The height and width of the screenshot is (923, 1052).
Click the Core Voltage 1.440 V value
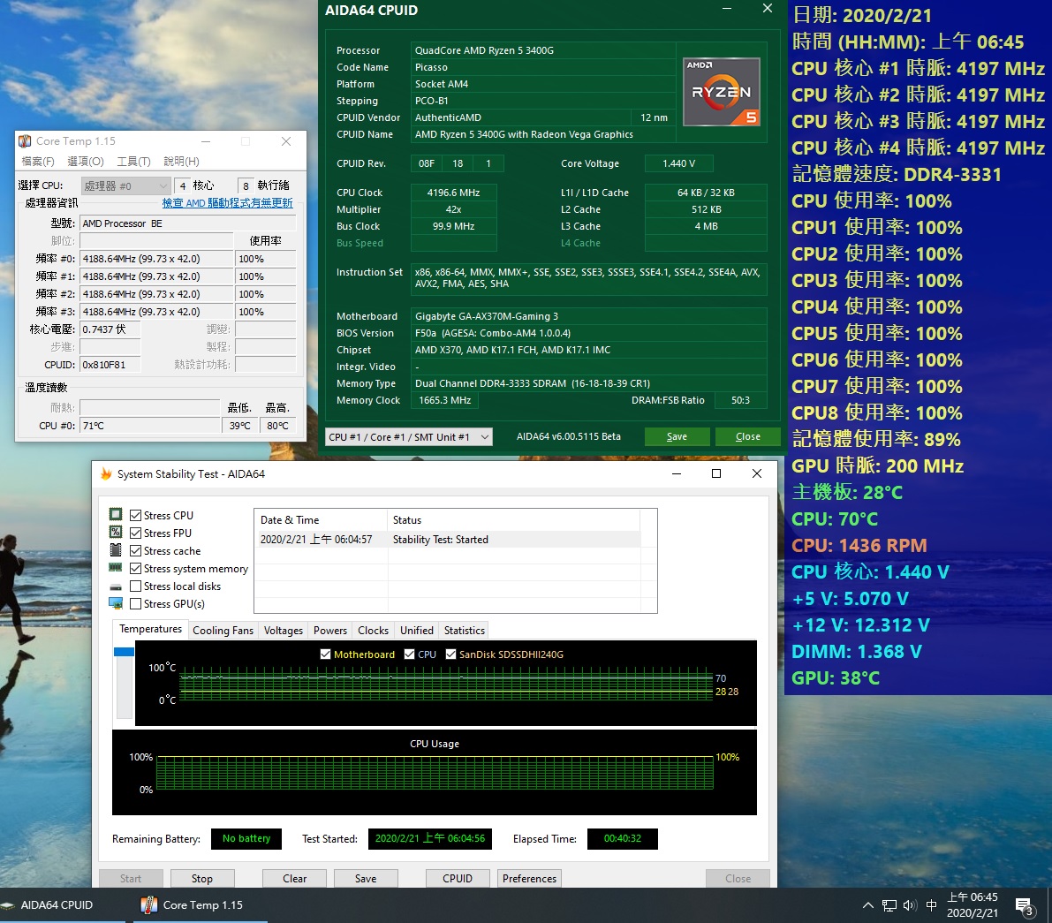[x=678, y=163]
